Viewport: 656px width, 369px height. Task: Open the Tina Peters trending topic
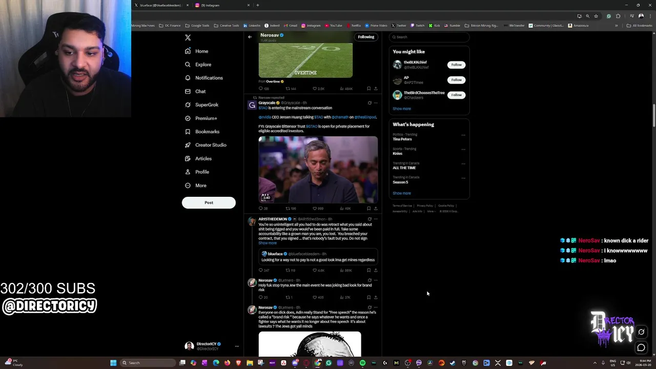[402, 139]
